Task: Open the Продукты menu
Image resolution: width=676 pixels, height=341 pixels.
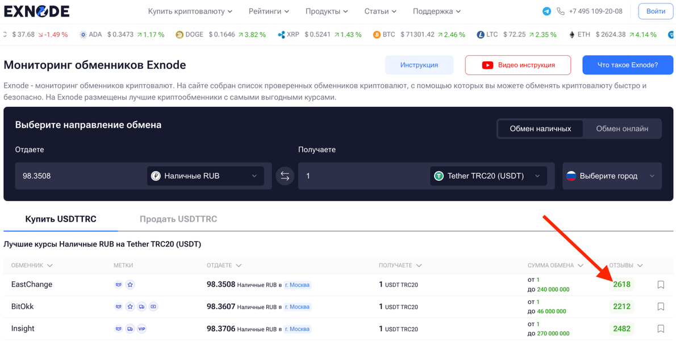Action: click(x=327, y=11)
